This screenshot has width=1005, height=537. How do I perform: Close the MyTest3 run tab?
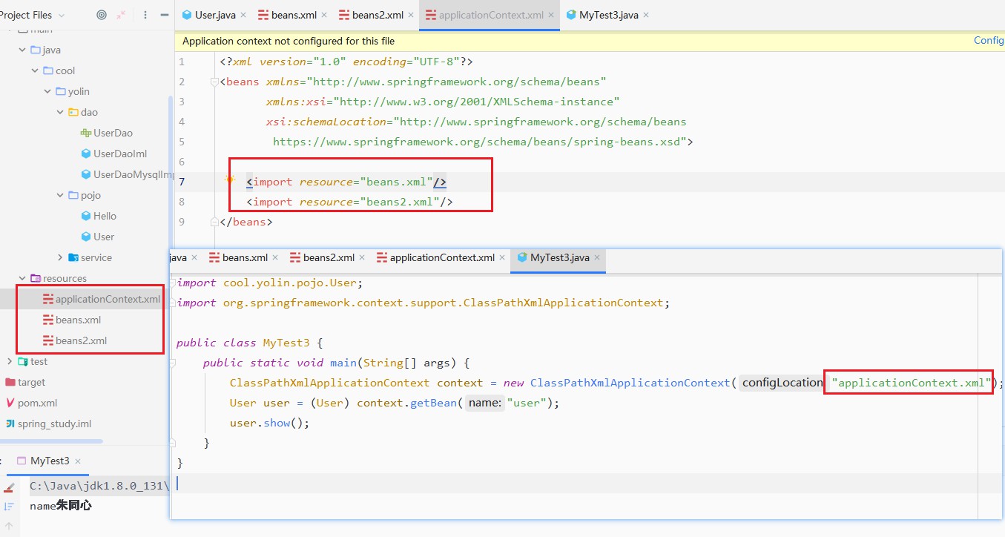pyautogui.click(x=78, y=461)
